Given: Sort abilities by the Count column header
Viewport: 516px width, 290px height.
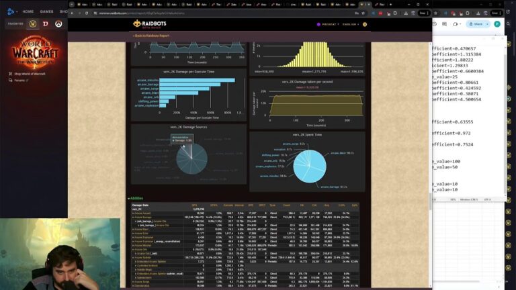Looking at the screenshot, I should click(287, 205).
